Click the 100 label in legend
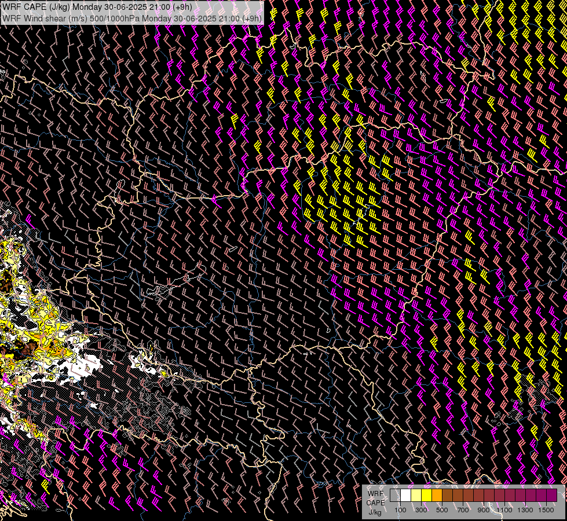The image size is (567, 521). pyautogui.click(x=400, y=510)
